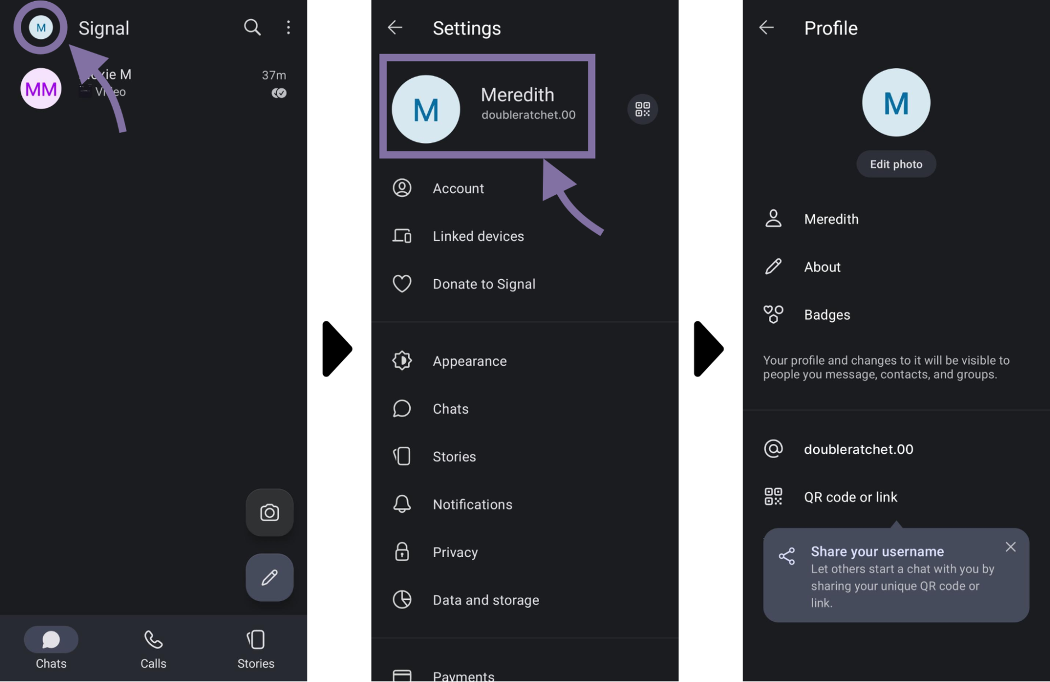Viewport: 1050px width, 682px height.
Task: Click the Stories settings icon
Action: click(402, 456)
